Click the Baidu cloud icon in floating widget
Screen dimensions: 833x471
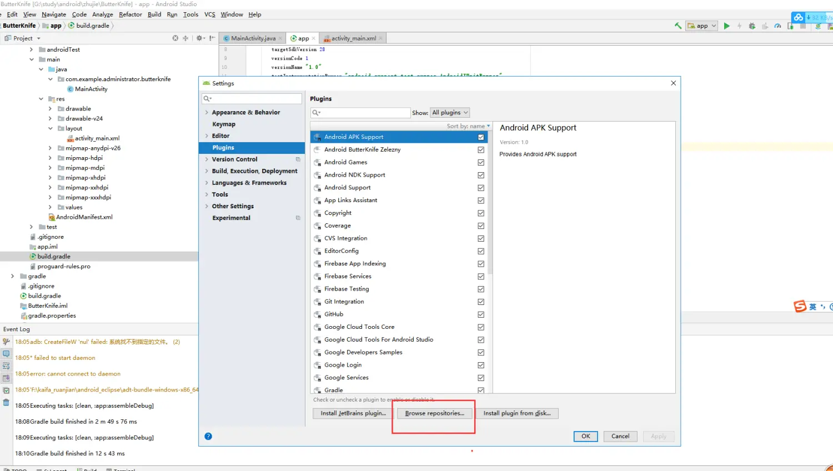tap(799, 17)
